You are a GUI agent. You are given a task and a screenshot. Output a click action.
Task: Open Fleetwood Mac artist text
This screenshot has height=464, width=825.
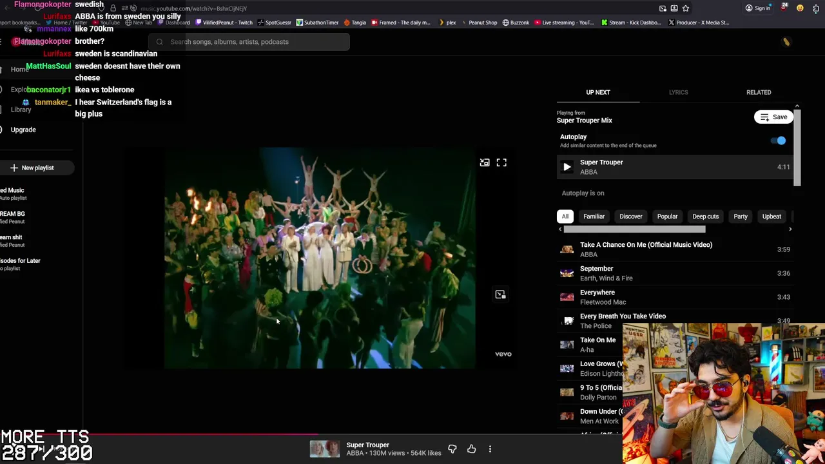[x=603, y=302]
